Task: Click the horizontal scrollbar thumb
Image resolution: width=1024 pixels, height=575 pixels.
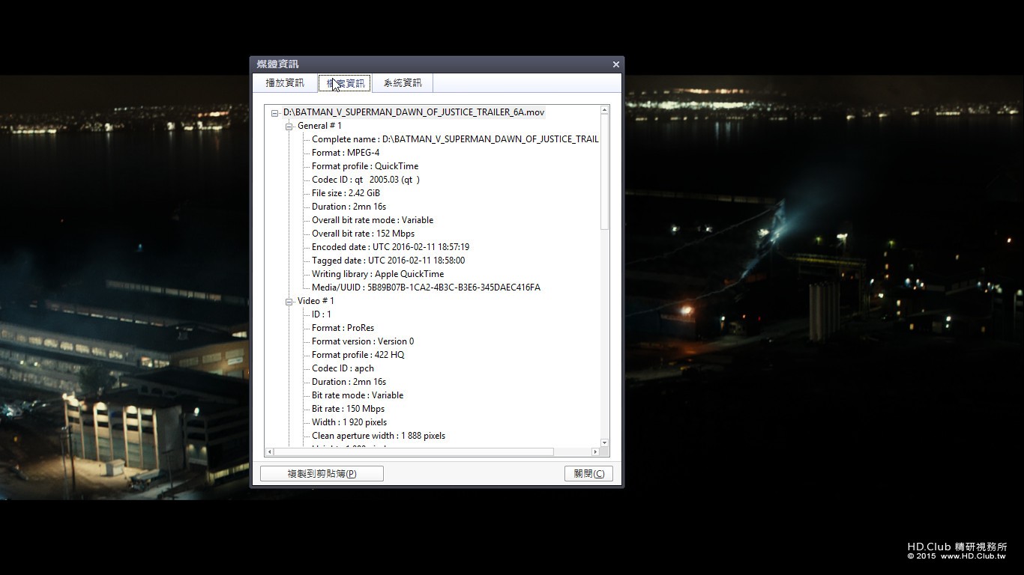Action: [x=414, y=451]
